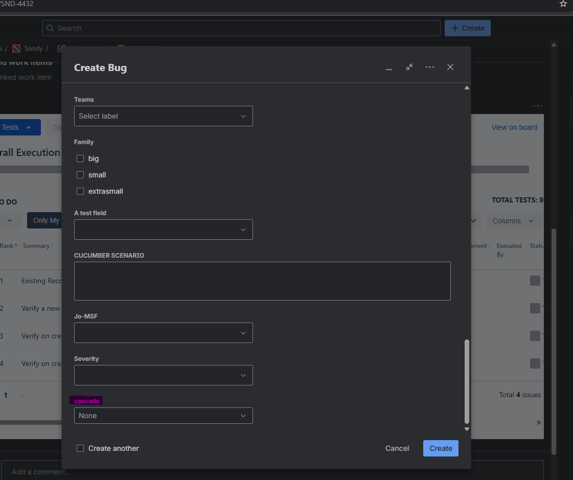Click the Sandy project icon in breadcrumb

point(16,49)
